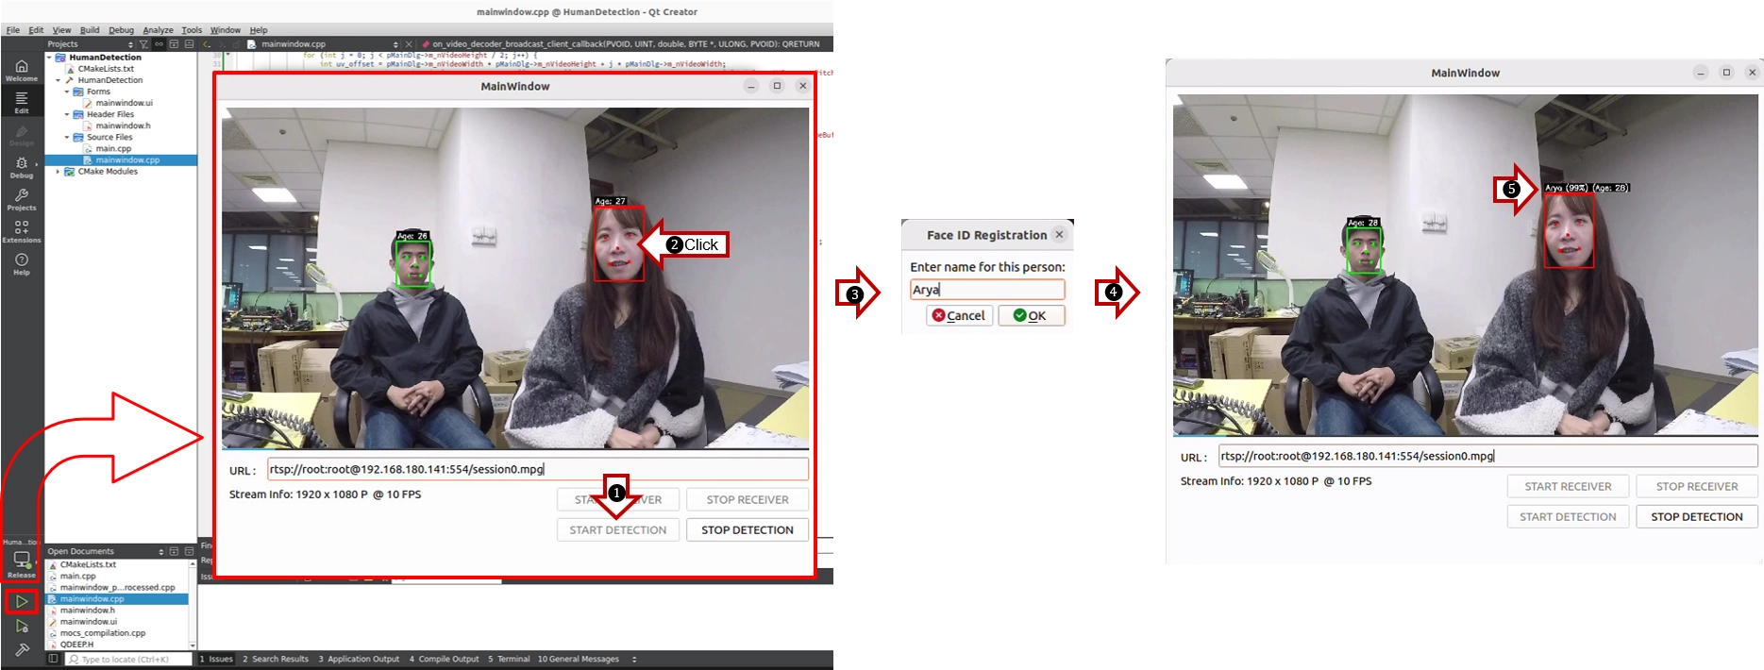1764x670 pixels.
Task: Collapse the Source Files folder
Action: click(x=67, y=137)
